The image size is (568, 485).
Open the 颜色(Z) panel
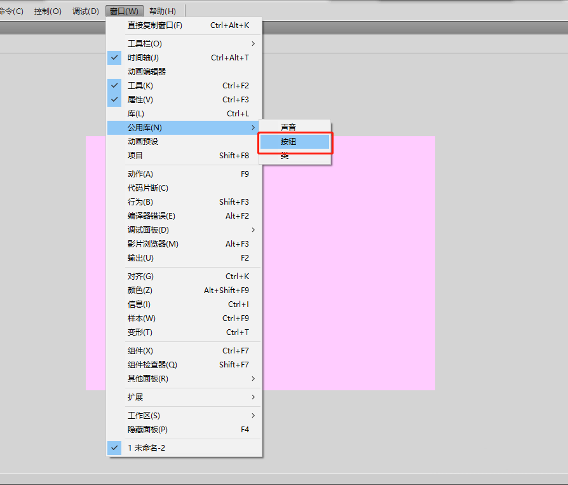[x=184, y=290]
